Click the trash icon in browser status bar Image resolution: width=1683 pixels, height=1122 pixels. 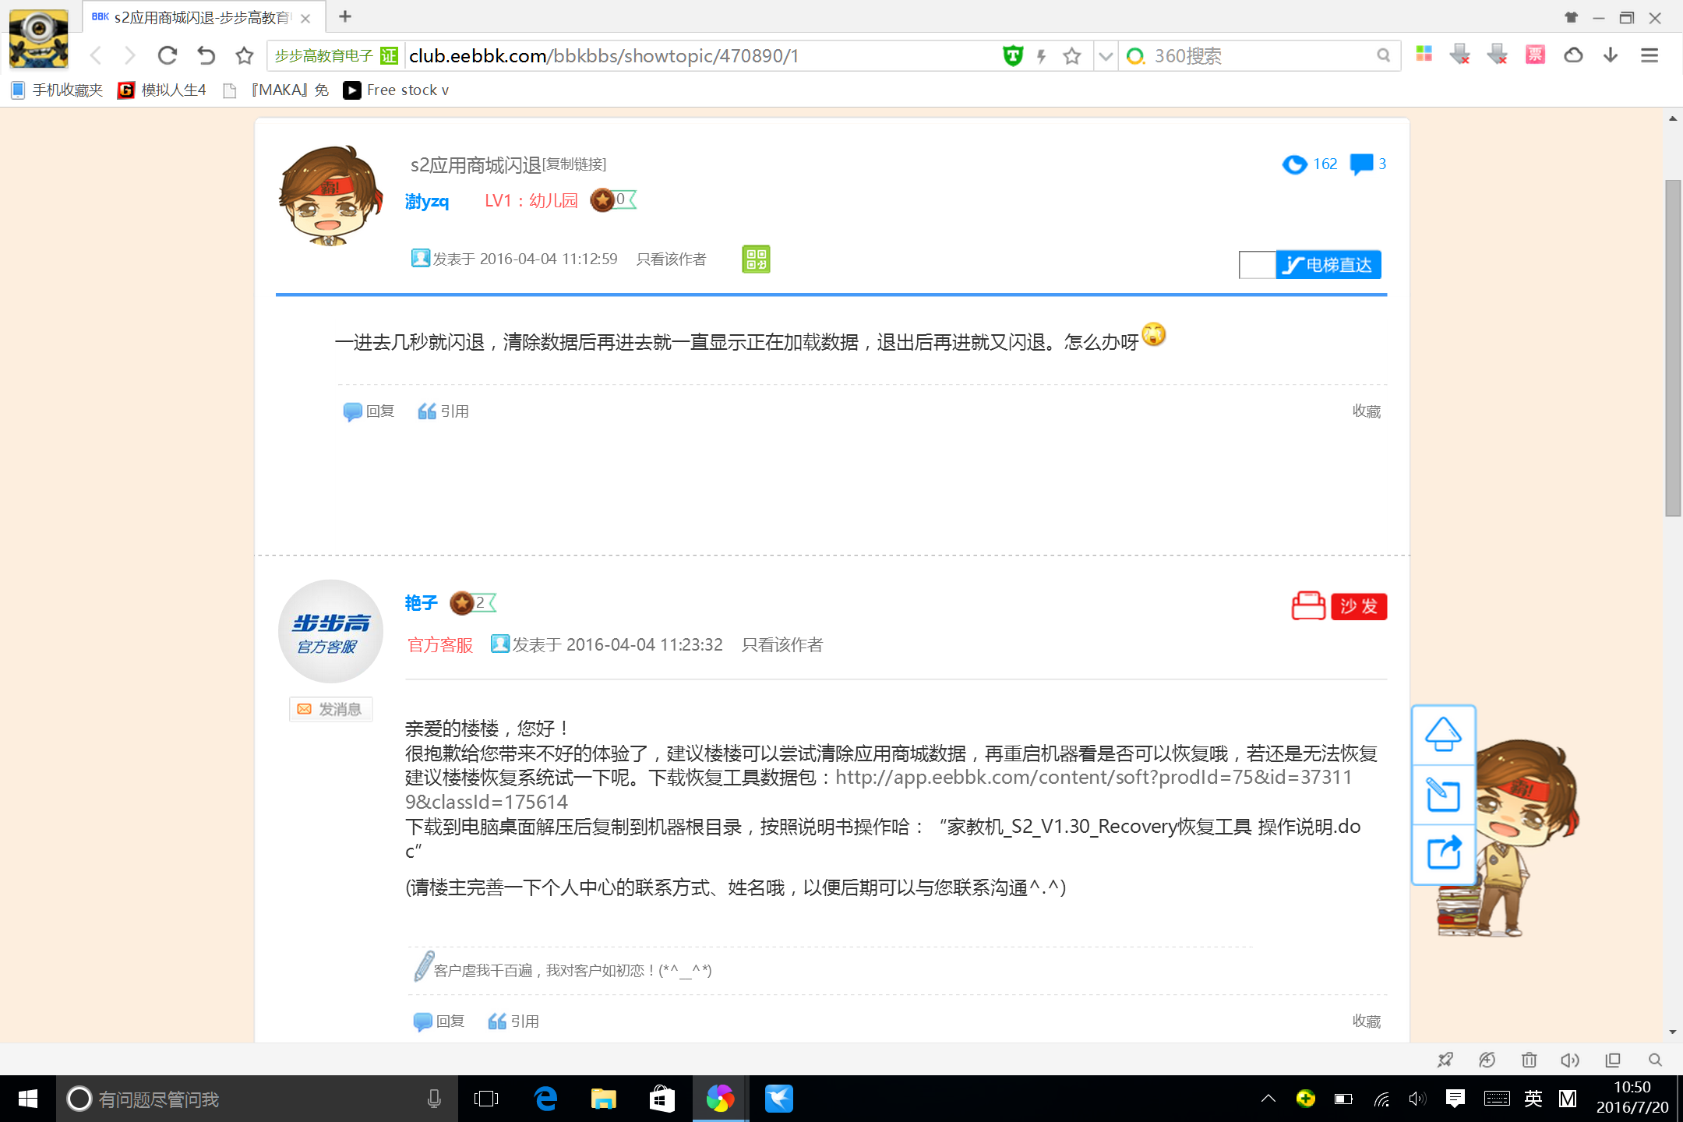pos(1529,1060)
